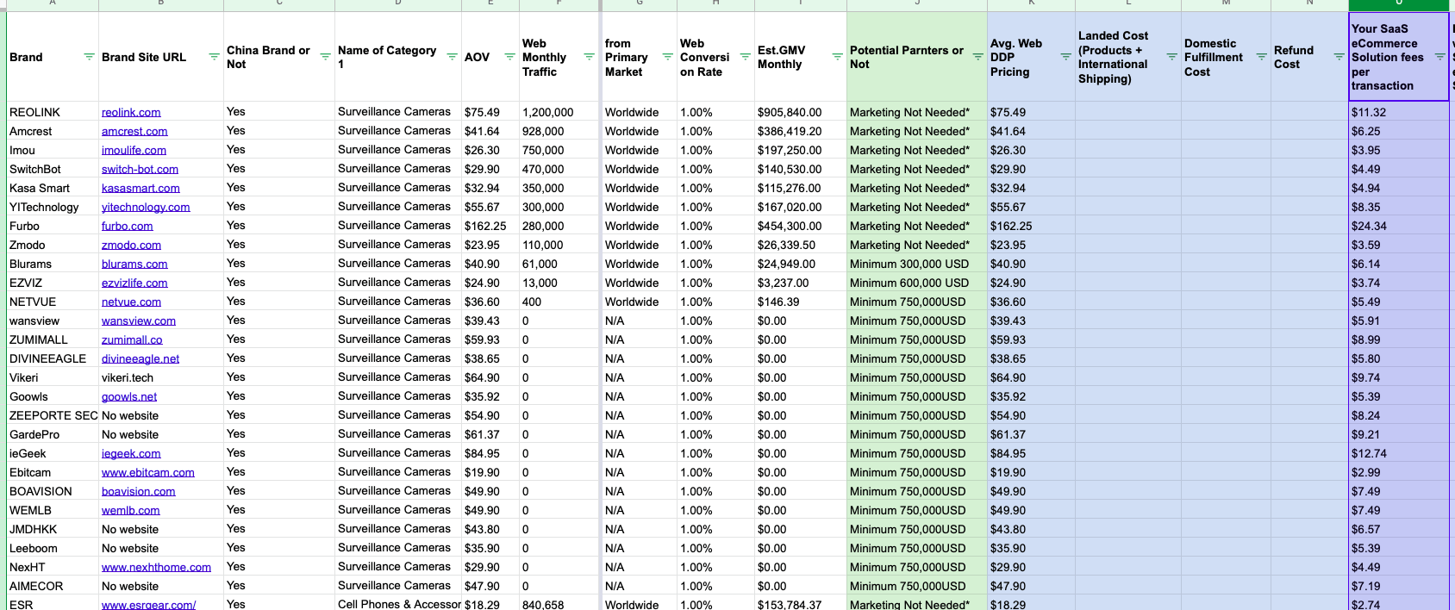Image resolution: width=1455 pixels, height=610 pixels.
Task: Select the $84.95 AOV cell for ieGeek
Action: coord(490,453)
